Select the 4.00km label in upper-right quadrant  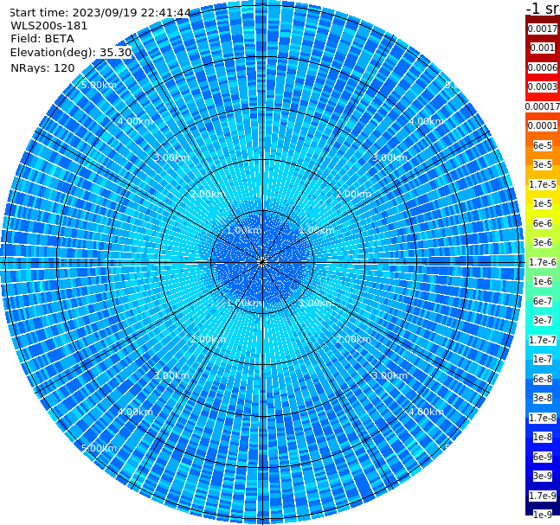(x=426, y=121)
